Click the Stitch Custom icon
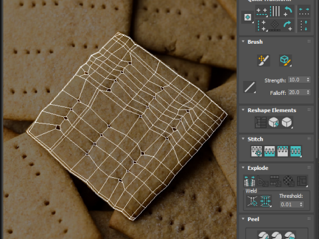 click(x=296, y=151)
